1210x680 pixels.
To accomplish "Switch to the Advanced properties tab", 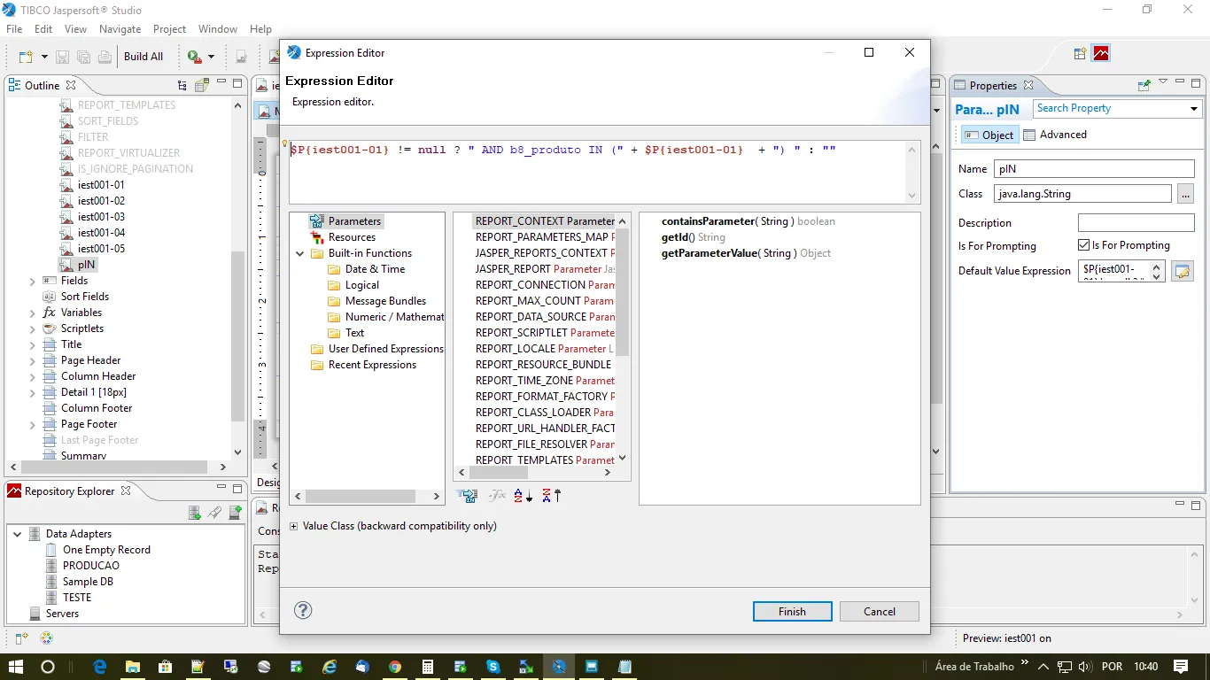I will pos(1055,135).
